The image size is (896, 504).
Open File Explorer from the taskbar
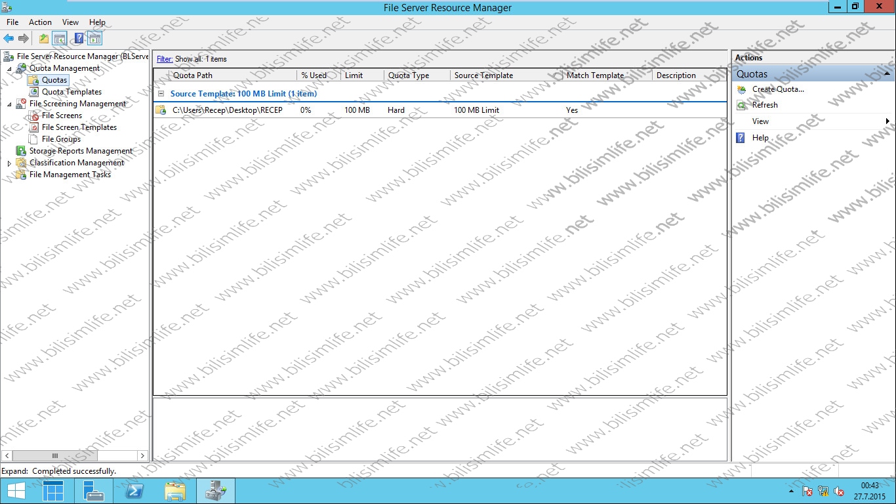click(x=175, y=491)
